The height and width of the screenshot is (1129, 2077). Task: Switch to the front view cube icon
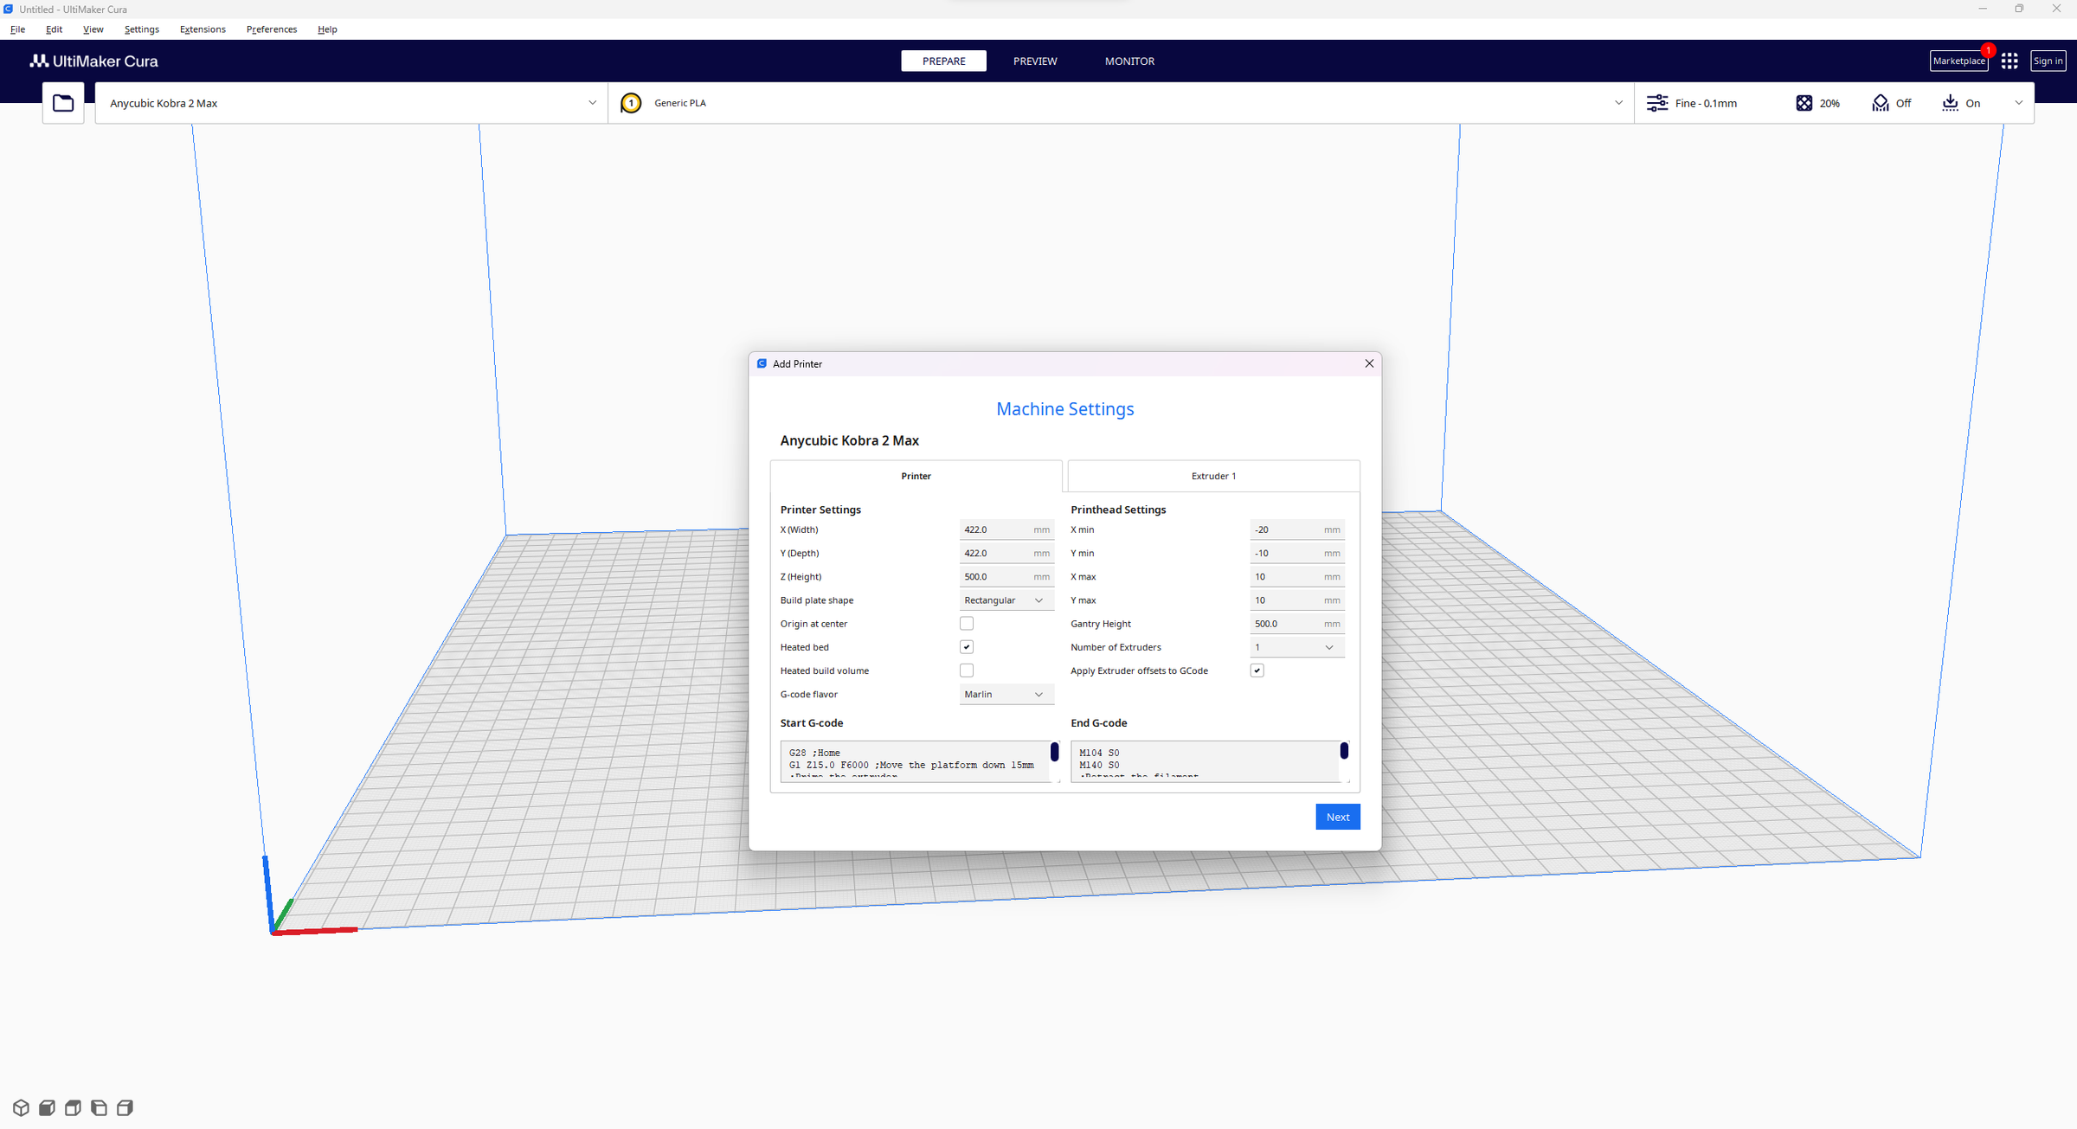(x=46, y=1107)
